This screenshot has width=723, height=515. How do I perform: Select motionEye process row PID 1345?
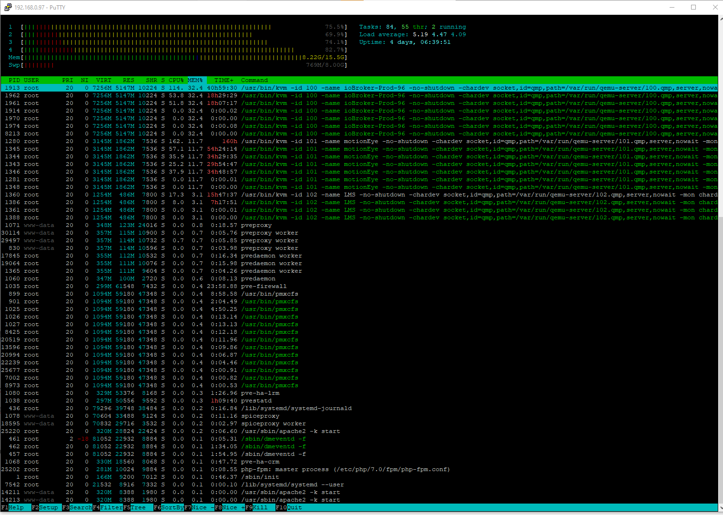(359, 149)
